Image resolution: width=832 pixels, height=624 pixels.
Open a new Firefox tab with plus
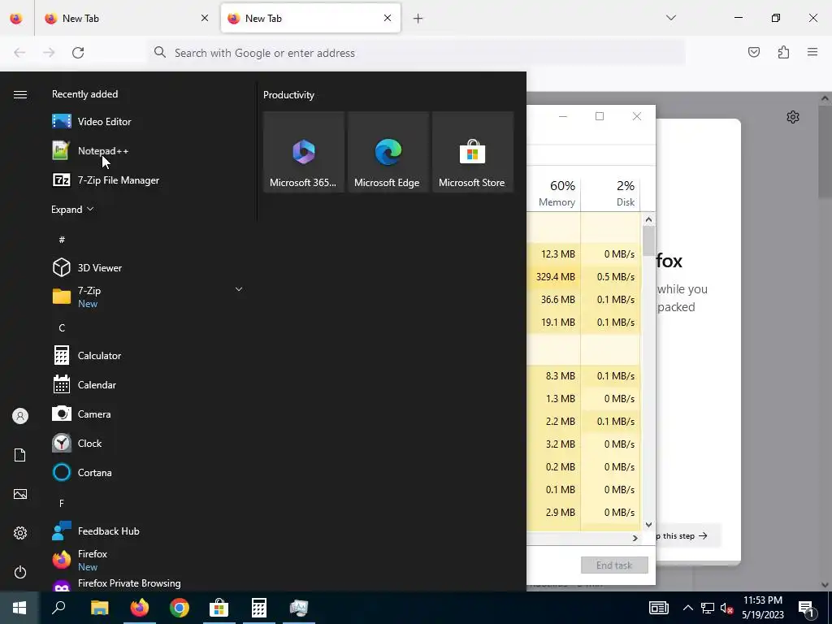coord(418,19)
